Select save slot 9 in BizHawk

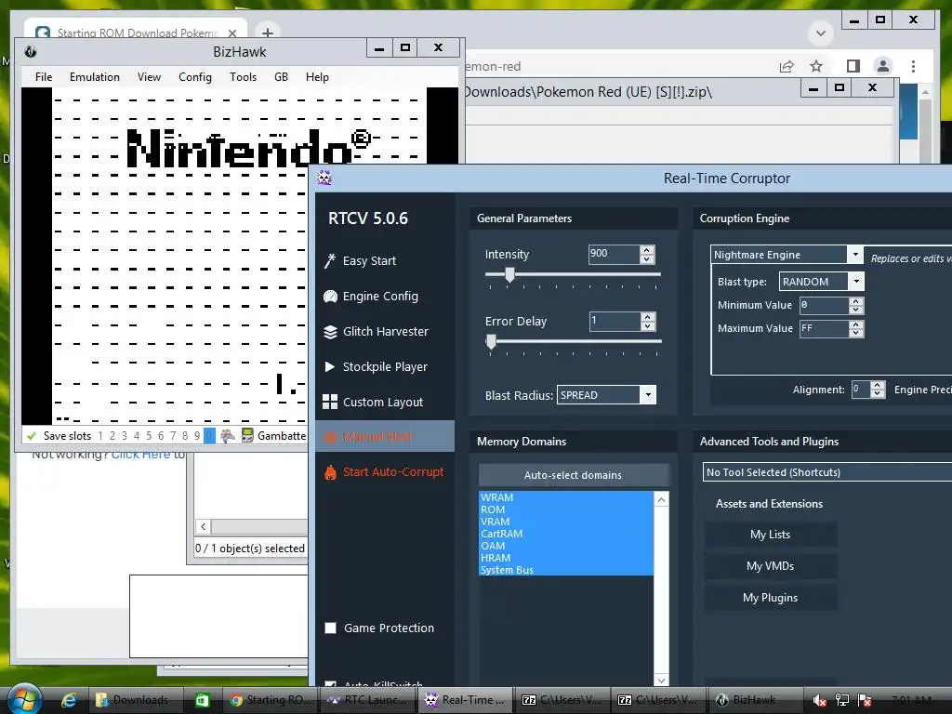(x=197, y=435)
